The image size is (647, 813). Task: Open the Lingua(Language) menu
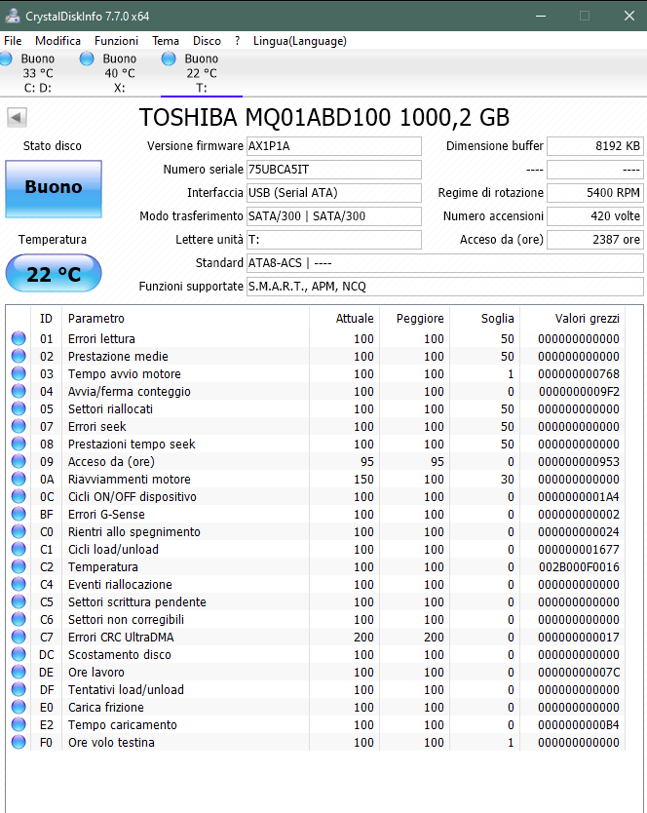300,40
